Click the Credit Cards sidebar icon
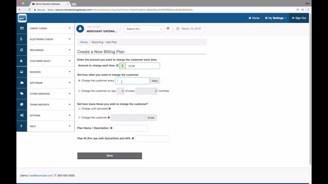Screen dimensions: 328x184 22,28
